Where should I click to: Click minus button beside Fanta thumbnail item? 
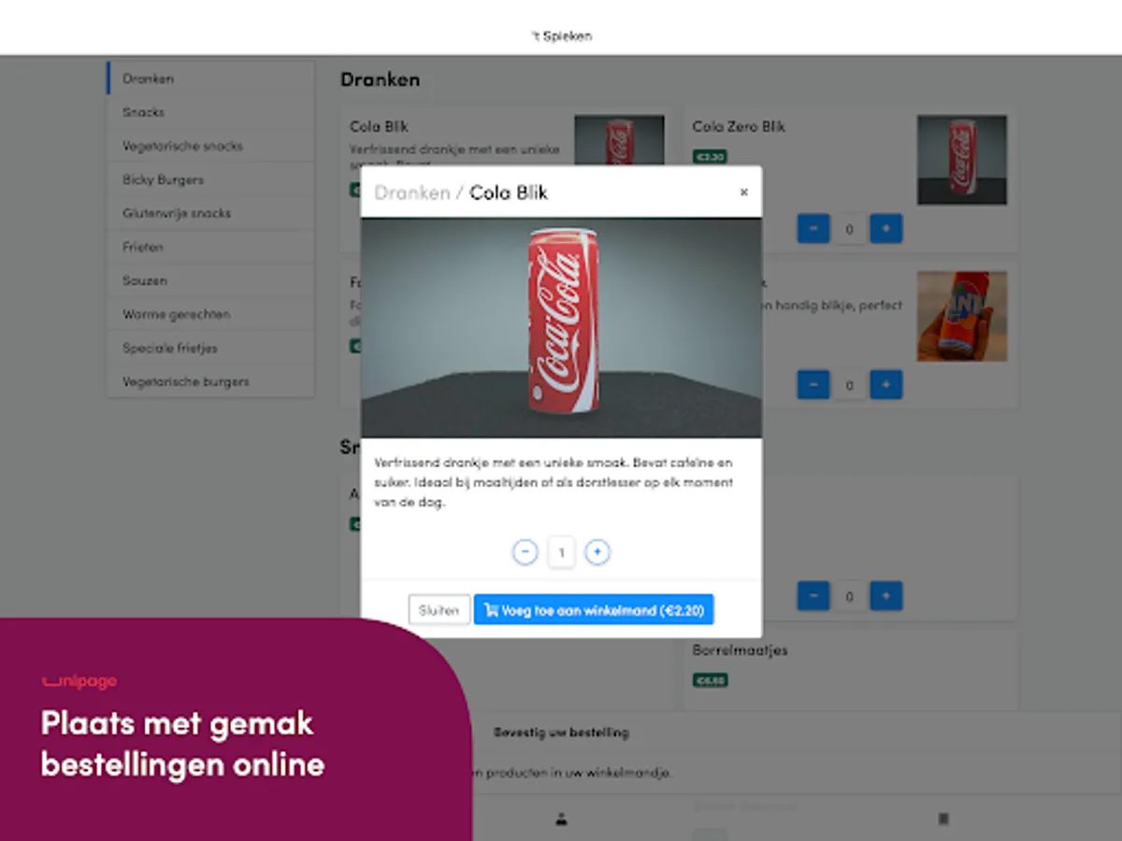tap(813, 385)
